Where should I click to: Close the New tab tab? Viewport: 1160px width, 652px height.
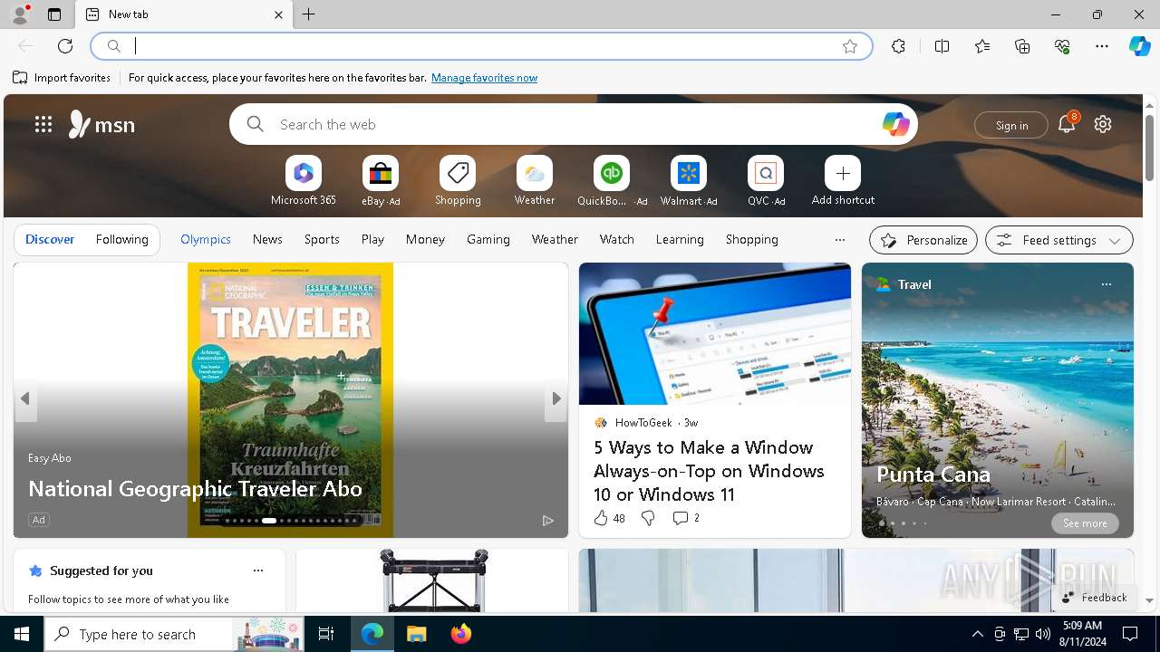click(x=278, y=14)
